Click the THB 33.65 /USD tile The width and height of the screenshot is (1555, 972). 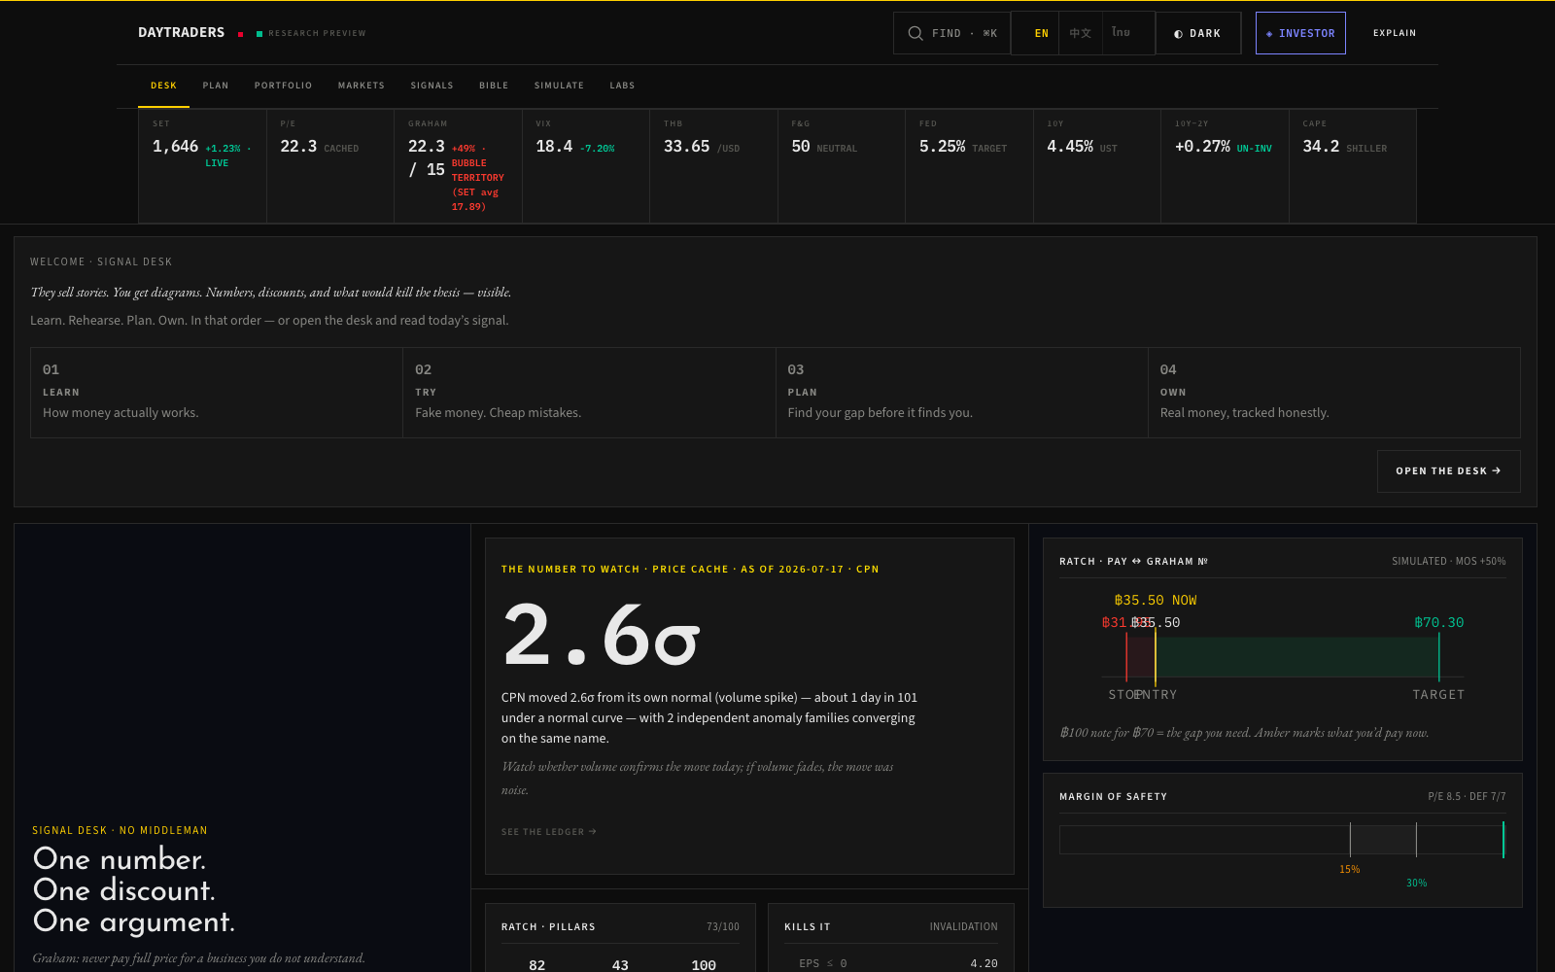coord(713,166)
